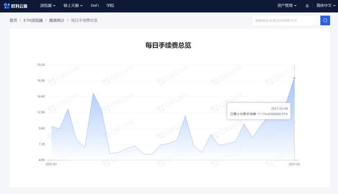Click the 19.2K y-axis label

(x=41, y=65)
